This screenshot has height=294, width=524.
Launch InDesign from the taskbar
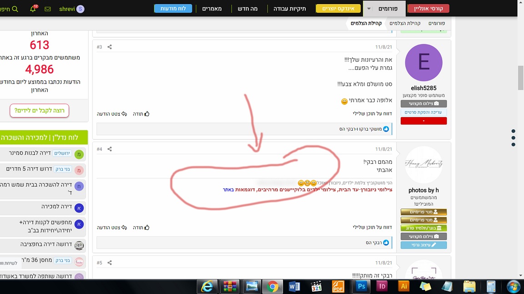[382, 286]
